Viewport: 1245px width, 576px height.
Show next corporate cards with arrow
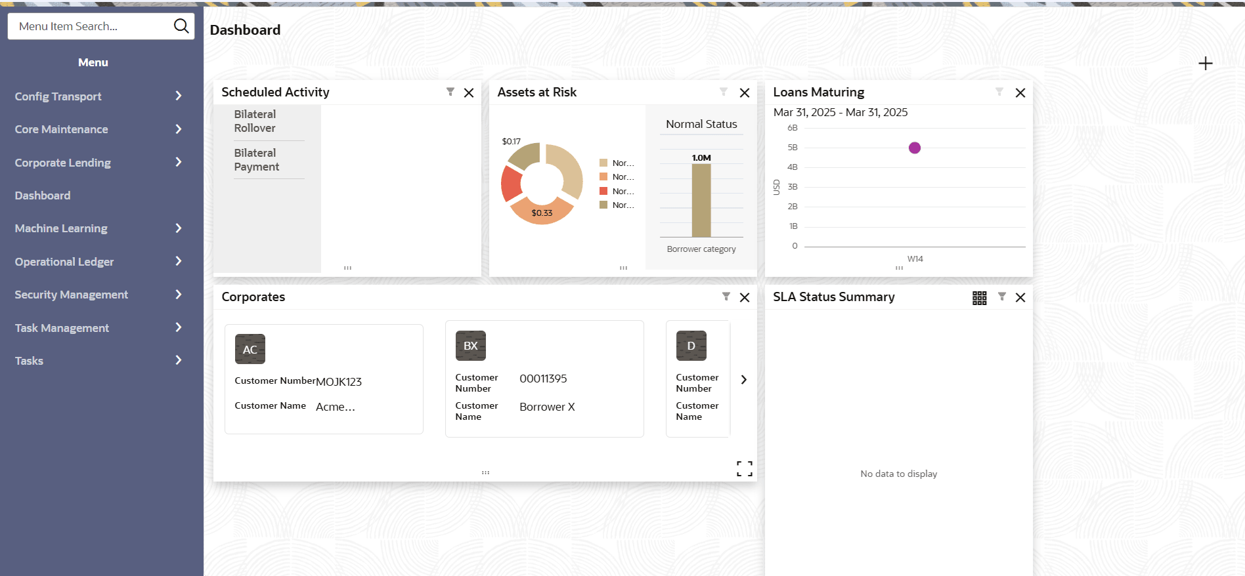tap(744, 380)
